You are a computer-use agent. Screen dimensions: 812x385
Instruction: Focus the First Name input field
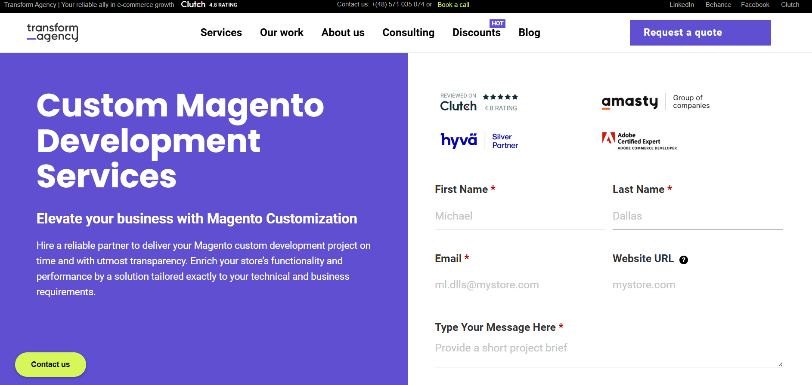click(x=520, y=216)
